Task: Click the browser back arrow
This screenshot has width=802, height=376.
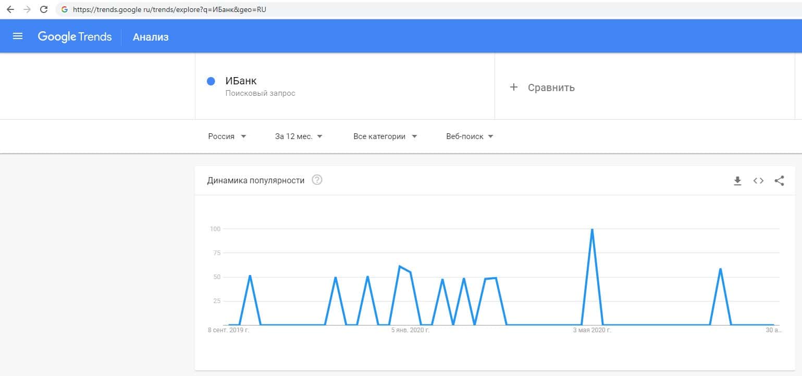Action: pyautogui.click(x=10, y=9)
